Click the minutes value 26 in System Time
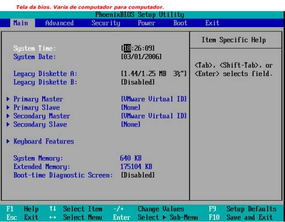Image resolution: width=285 pixels, height=222 pixels. 138,48
